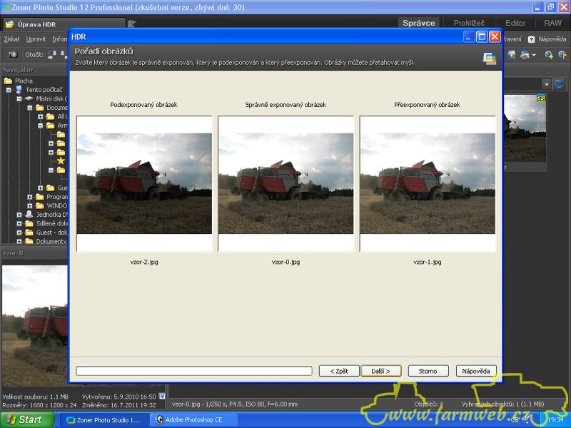The height and width of the screenshot is (428, 571).
Task: Click the star favorites folder in Navigátor
Action: pos(61,161)
